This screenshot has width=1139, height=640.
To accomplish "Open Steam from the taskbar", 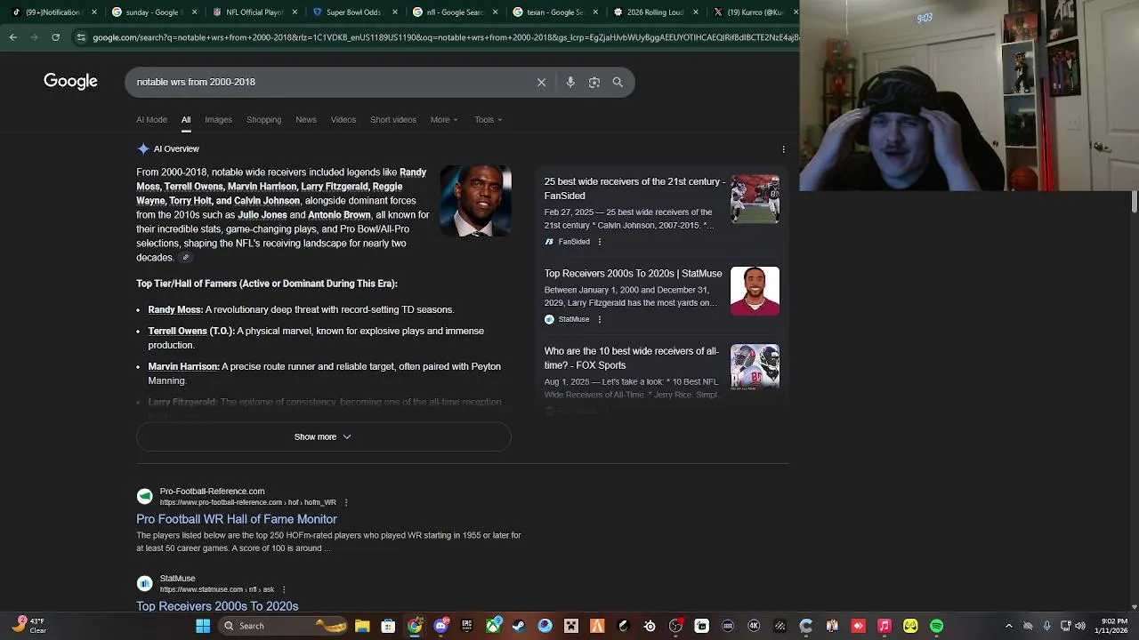I will 519,626.
